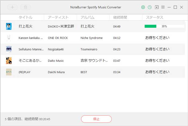Image resolution: width=188 pixels, height=126 pixels.
Task: Open the hamburger menu
Action: point(163,7)
